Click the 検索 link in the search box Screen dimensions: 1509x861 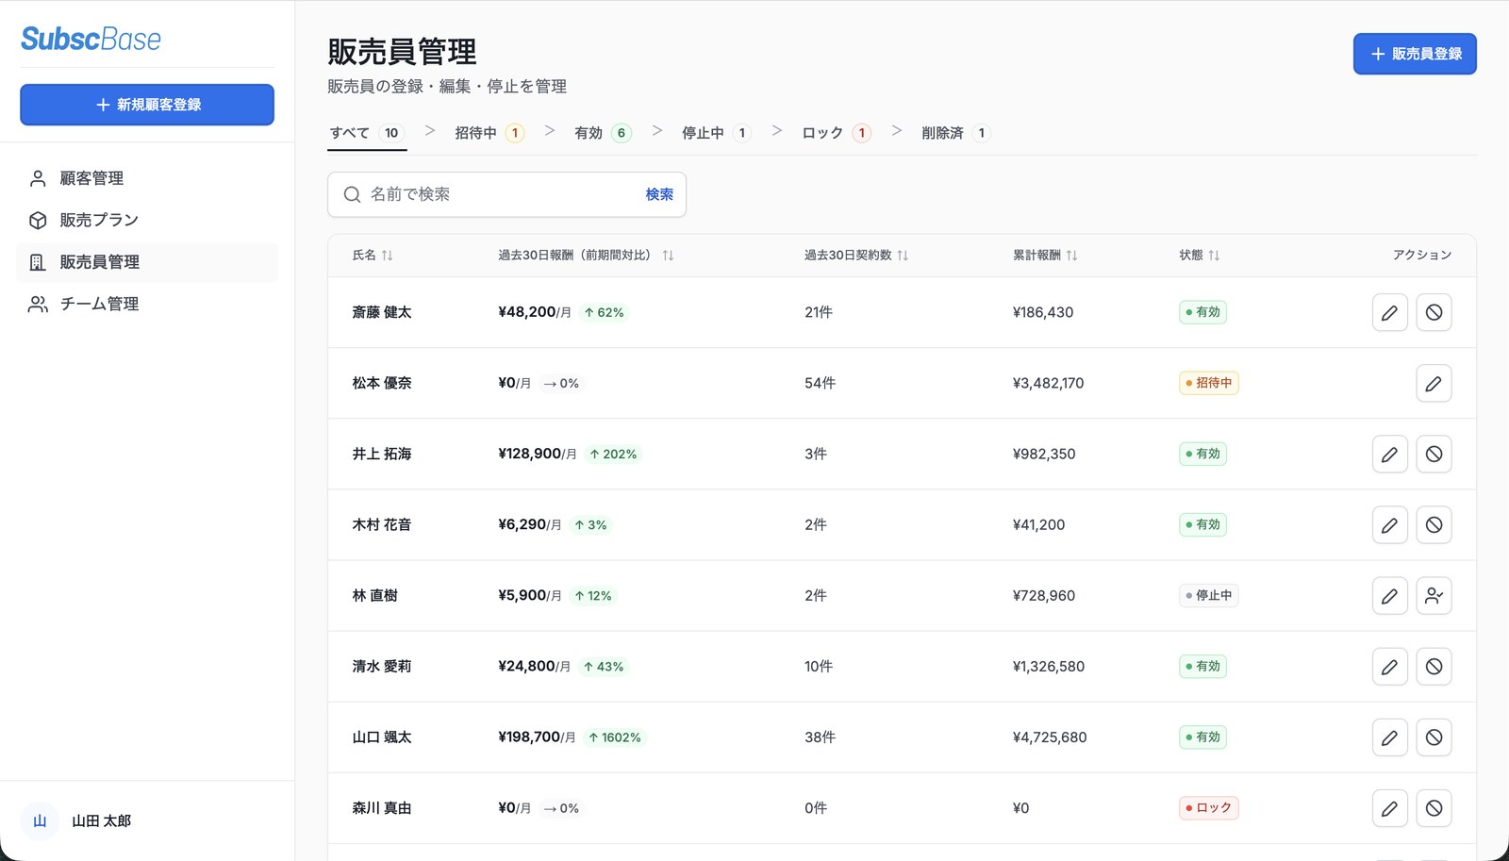coord(659,194)
